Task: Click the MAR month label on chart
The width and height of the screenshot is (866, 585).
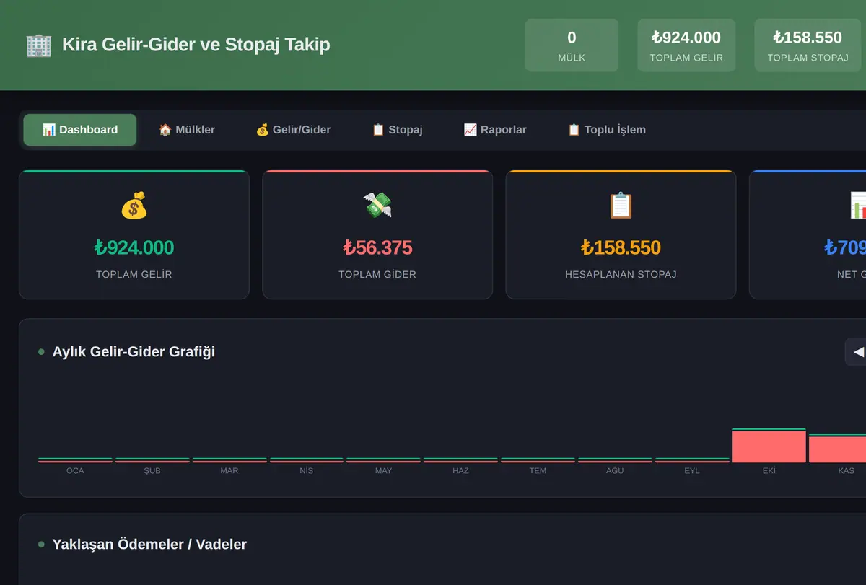Action: pos(229,470)
